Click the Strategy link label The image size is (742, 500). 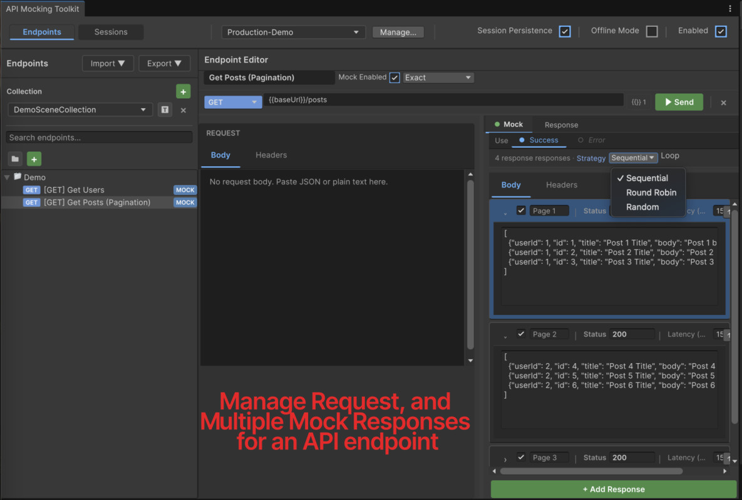point(590,158)
